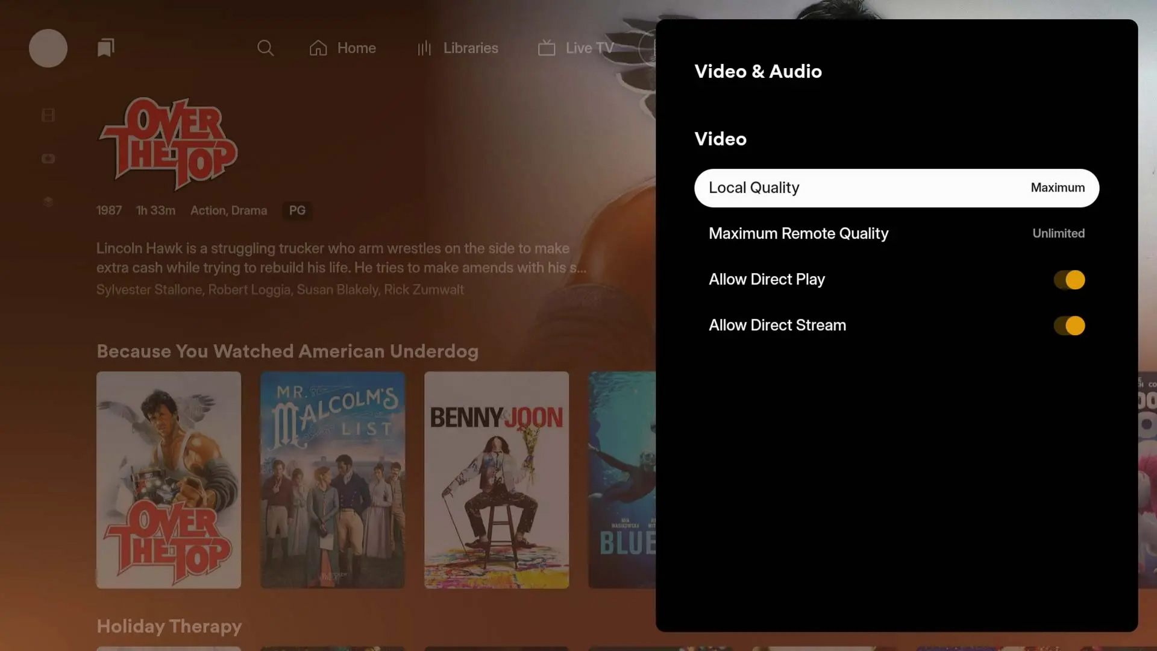Click the Libraries bars icon

[424, 48]
